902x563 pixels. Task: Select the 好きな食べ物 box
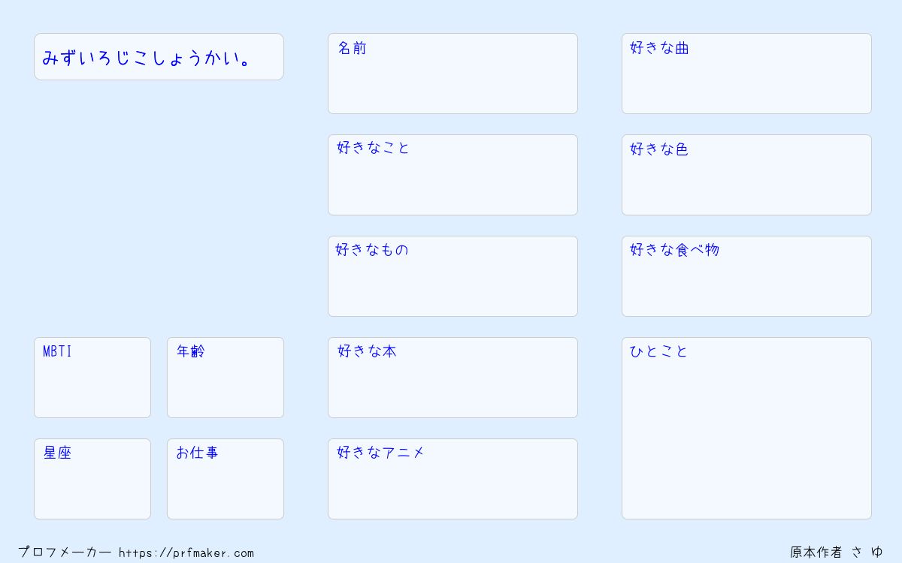pyautogui.click(x=746, y=276)
